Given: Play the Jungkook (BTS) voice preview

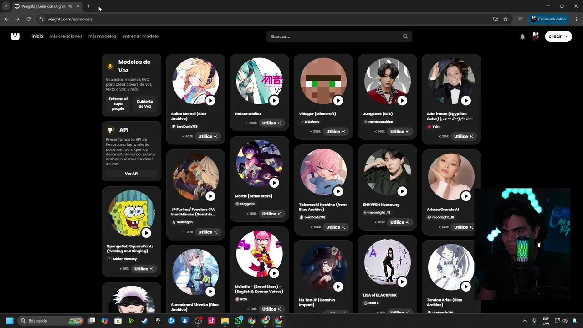Looking at the screenshot, I should pyautogui.click(x=402, y=101).
